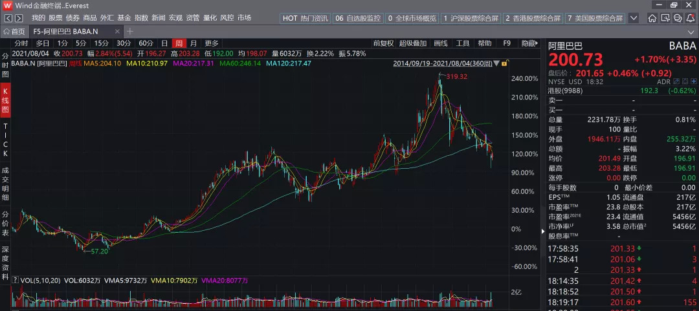Viewport: 699px width, 311px height.
Task: Close the F5-阿里巴巴 BABA.N tab
Action: [x=116, y=32]
